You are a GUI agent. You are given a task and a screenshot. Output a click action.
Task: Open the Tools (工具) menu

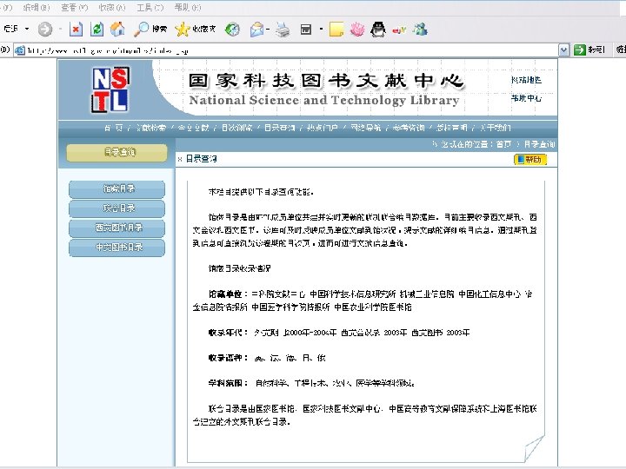[x=150, y=7]
